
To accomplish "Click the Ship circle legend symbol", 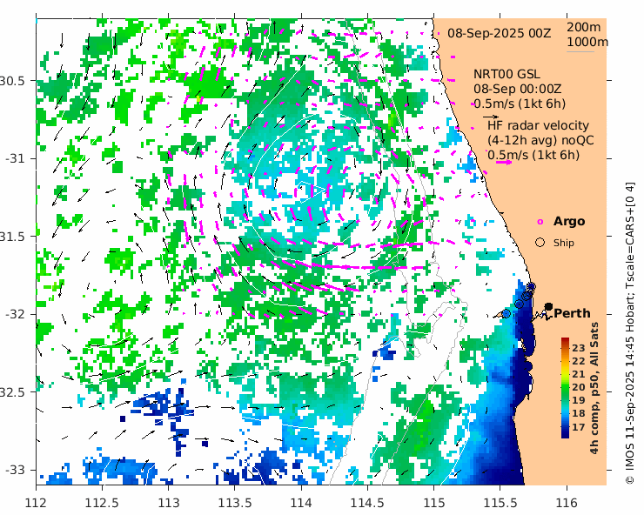I will tap(540, 242).
